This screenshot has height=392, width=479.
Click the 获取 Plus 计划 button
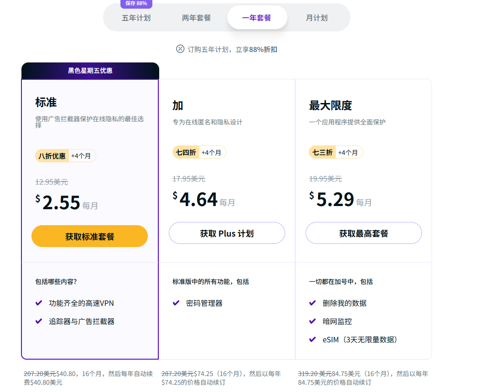point(227,233)
